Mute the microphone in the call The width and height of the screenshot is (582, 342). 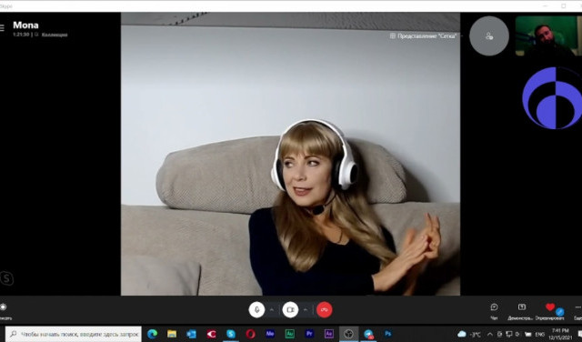(256, 309)
